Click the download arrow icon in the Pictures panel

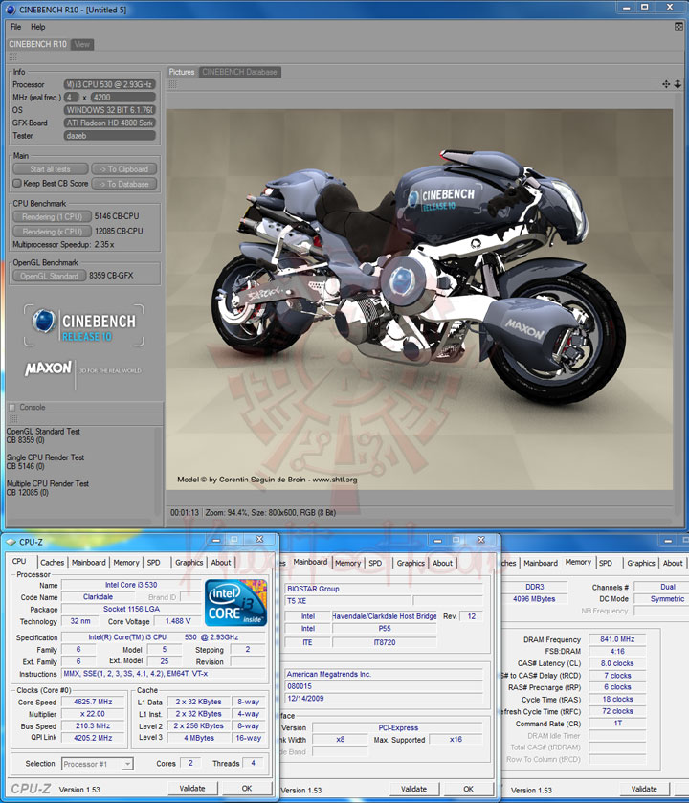tap(678, 84)
